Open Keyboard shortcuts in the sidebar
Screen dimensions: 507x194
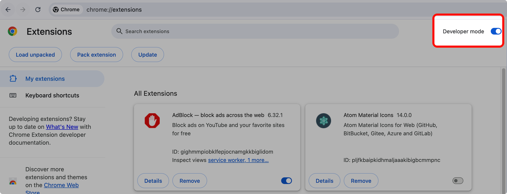pyautogui.click(x=52, y=95)
